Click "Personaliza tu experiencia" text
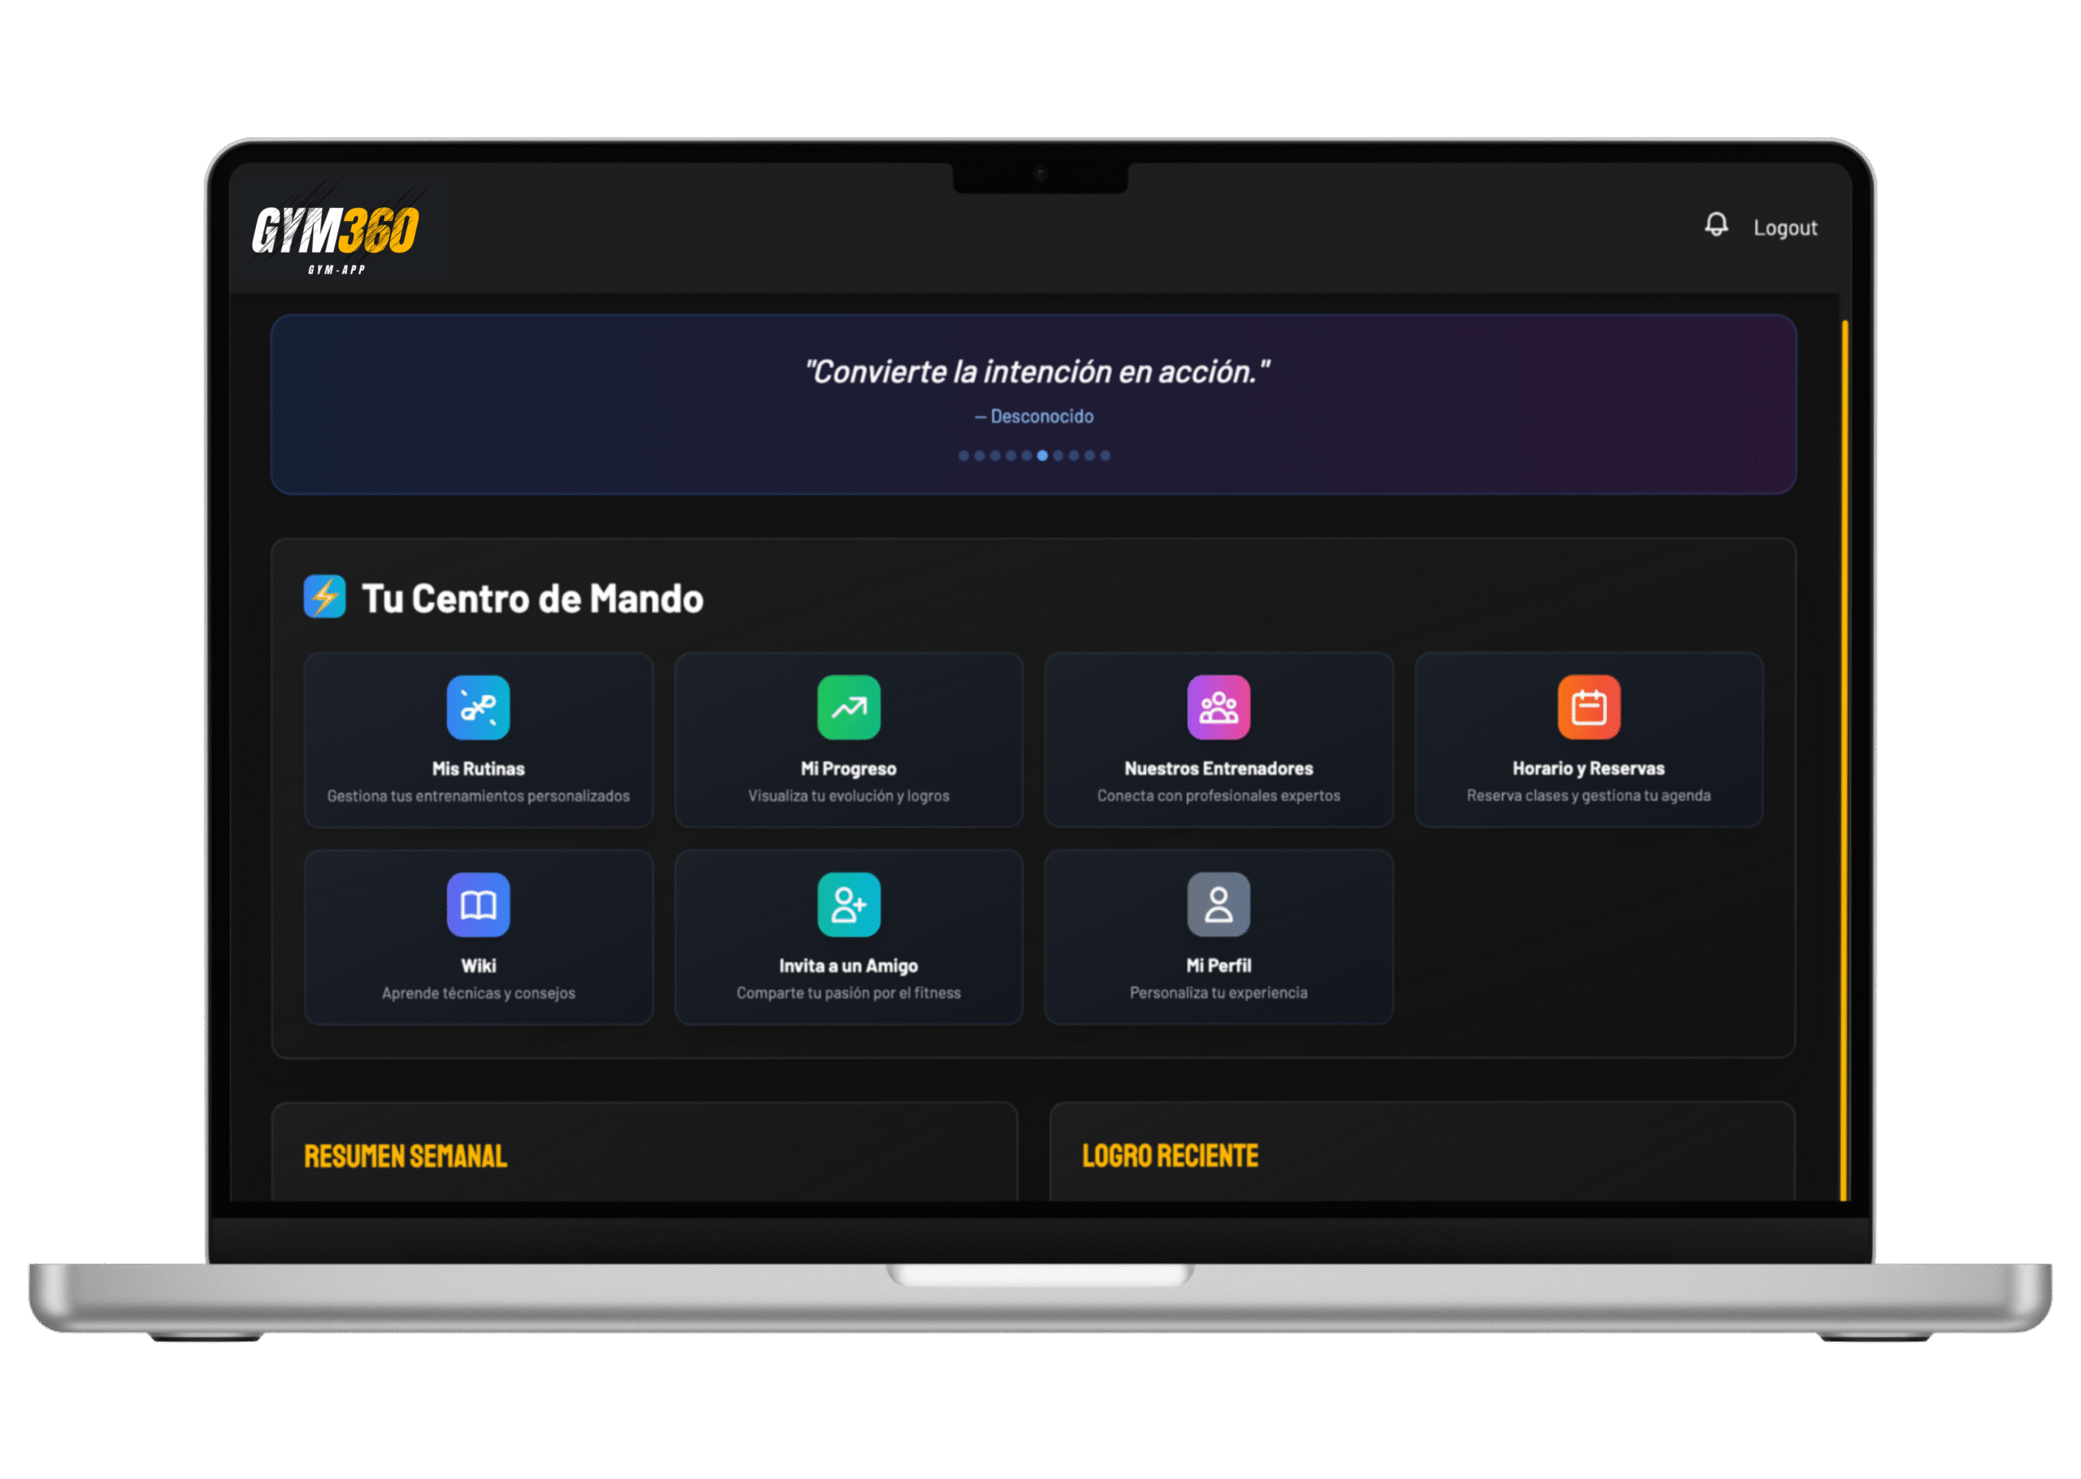Image resolution: width=2081 pixels, height=1479 pixels. point(1219,993)
